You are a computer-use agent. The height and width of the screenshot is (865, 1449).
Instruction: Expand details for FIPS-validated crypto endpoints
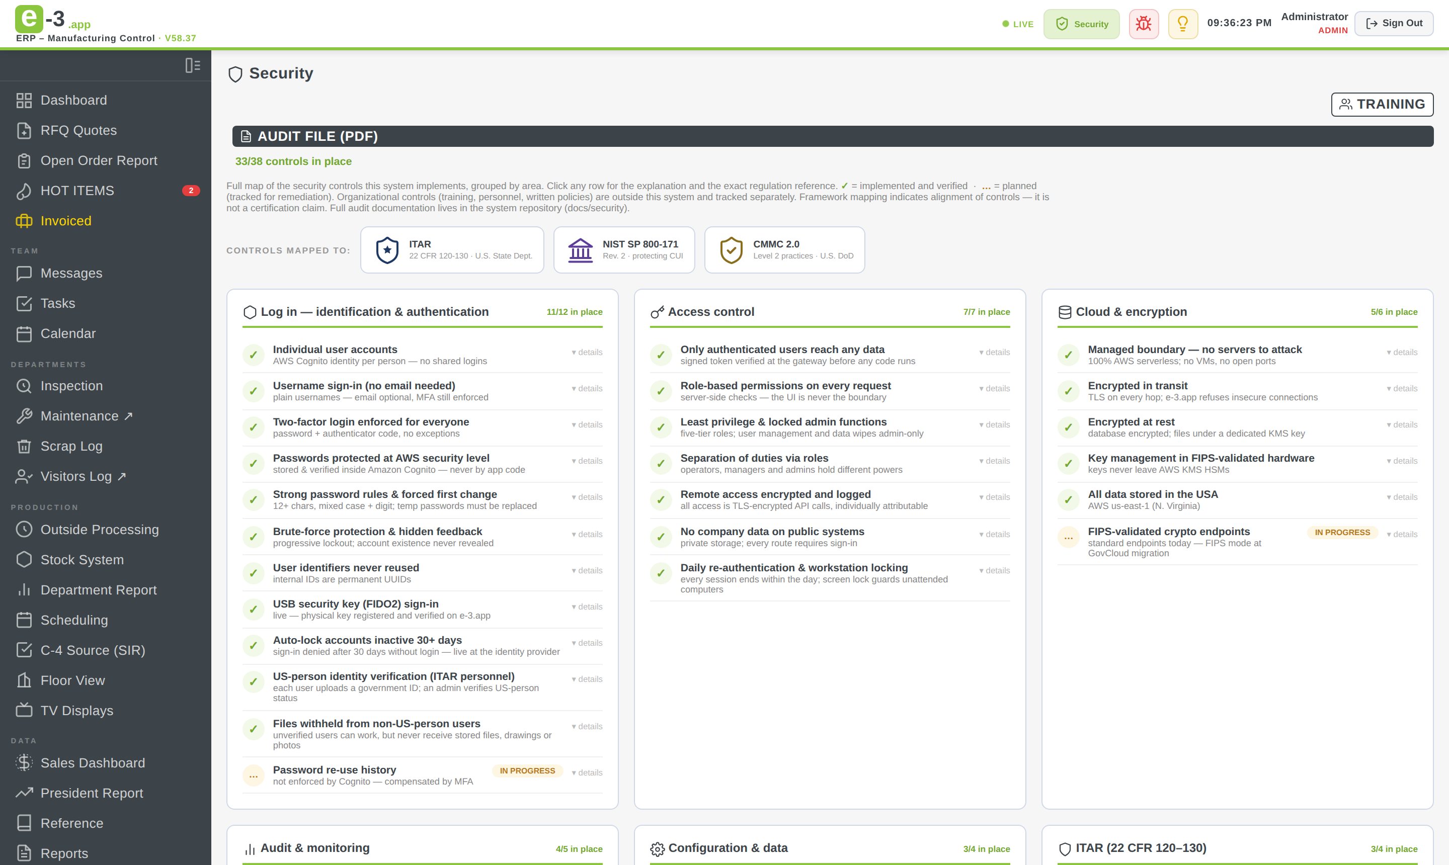[1402, 535]
